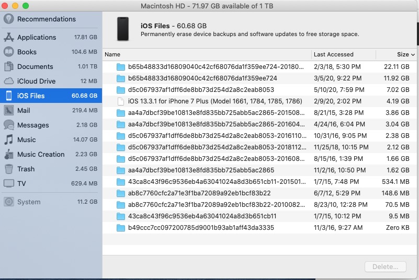Click Books size 104.6 MB

tap(84, 52)
